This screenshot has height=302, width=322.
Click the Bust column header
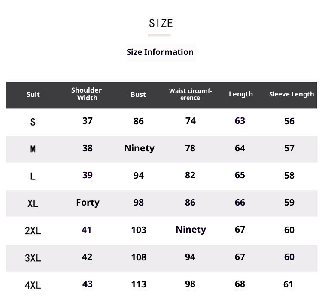[138, 94]
